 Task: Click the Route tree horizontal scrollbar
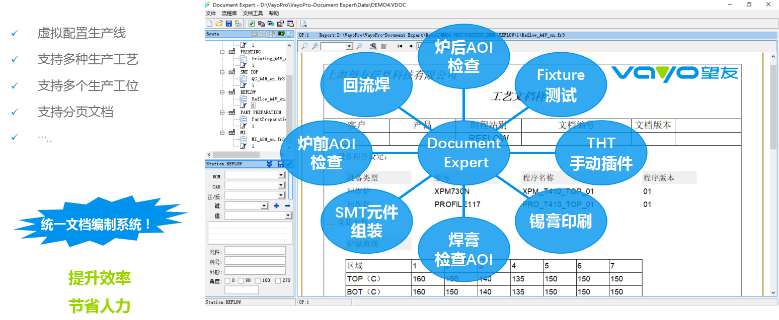point(247,154)
